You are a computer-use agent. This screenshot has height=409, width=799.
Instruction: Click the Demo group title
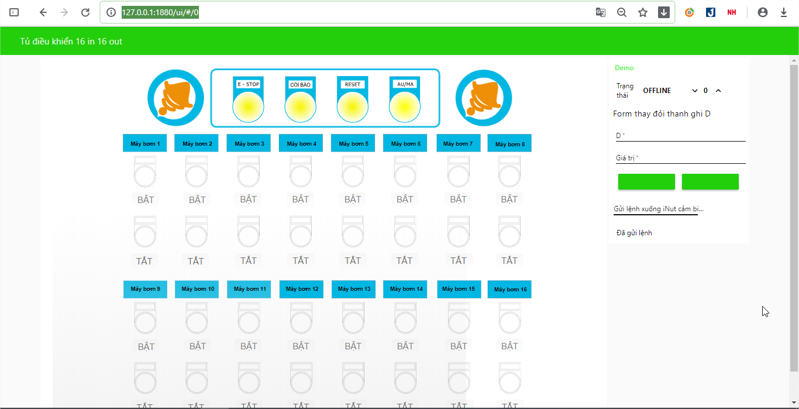click(x=624, y=68)
